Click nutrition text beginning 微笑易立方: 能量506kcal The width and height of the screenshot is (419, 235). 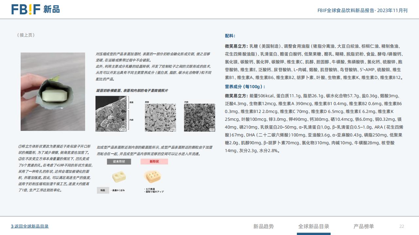[x=314, y=123]
